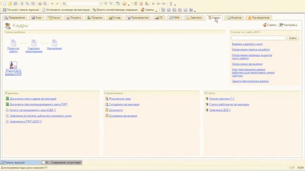Click the Подготовка данных ПФР wizard icon
Viewport: 305px width, 171px height.
pos(13,65)
